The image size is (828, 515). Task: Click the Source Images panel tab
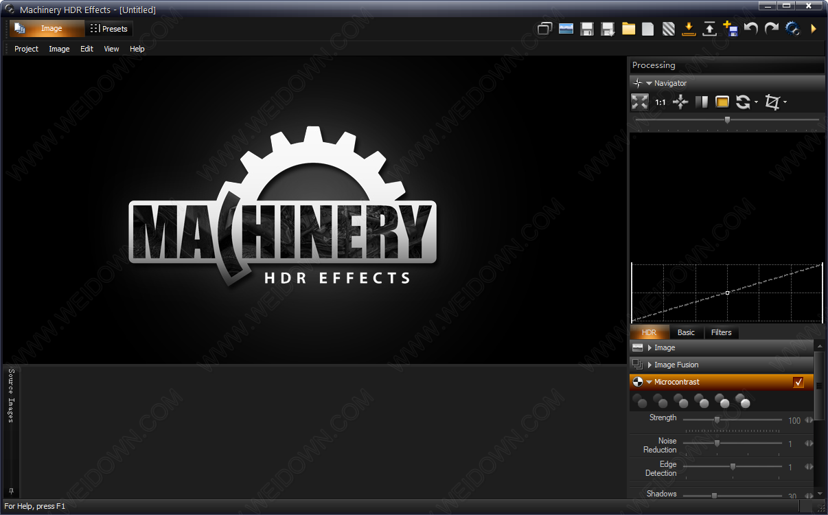point(11,396)
